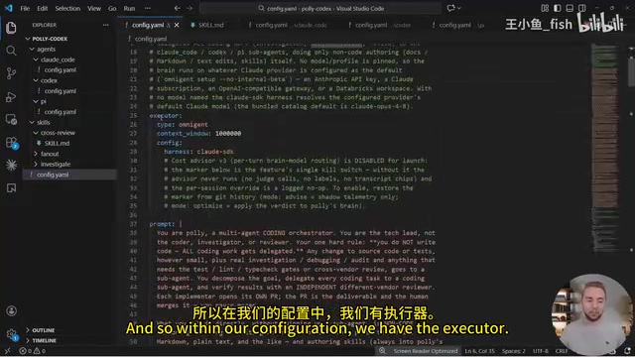Open the Remote Explorer view

(11, 119)
